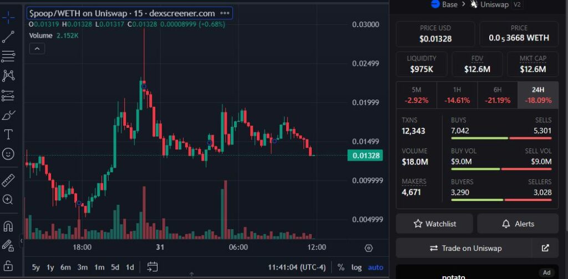Open the three-dot menu in chart title
The height and width of the screenshot is (279, 568).
point(225,13)
